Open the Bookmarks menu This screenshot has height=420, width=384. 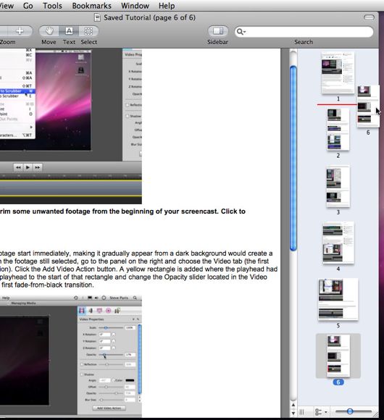[x=91, y=6]
